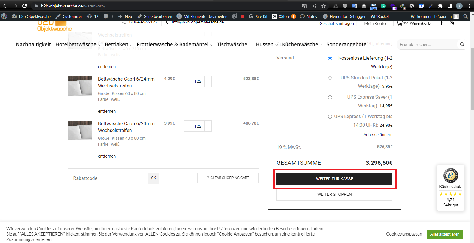Click Mit Elementor bearbeiten

pos(202,16)
